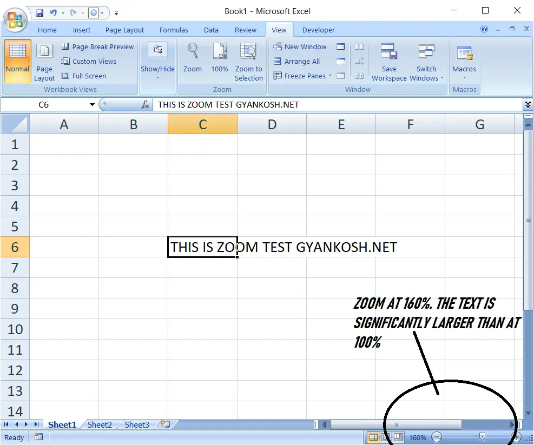Open the Zoom dialog magnifier
The height and width of the screenshot is (445, 534).
pos(193,57)
